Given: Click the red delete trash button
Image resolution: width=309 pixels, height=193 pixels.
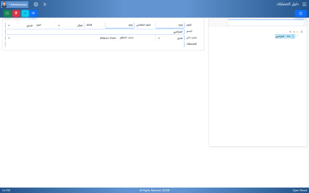Looking at the screenshot, I should [16, 13].
